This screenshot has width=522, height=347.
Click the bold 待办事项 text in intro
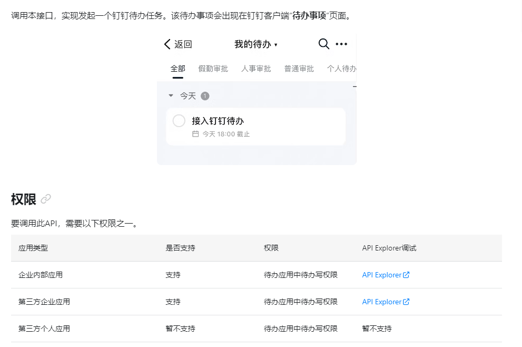309,16
